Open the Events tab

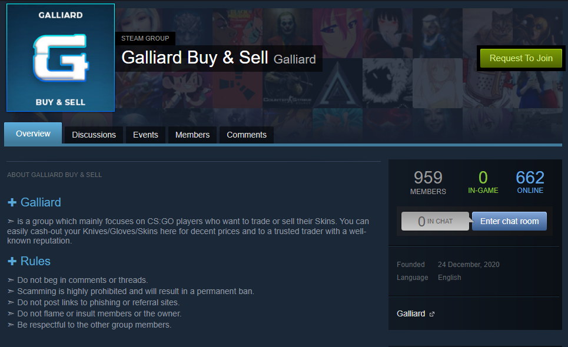click(x=145, y=135)
